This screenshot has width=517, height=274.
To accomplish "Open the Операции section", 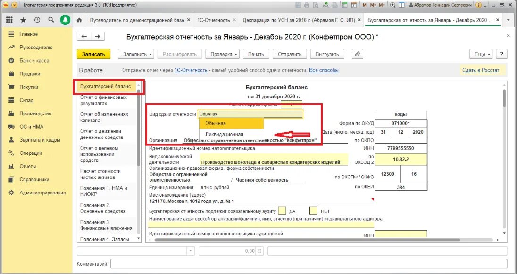I will click(31, 153).
